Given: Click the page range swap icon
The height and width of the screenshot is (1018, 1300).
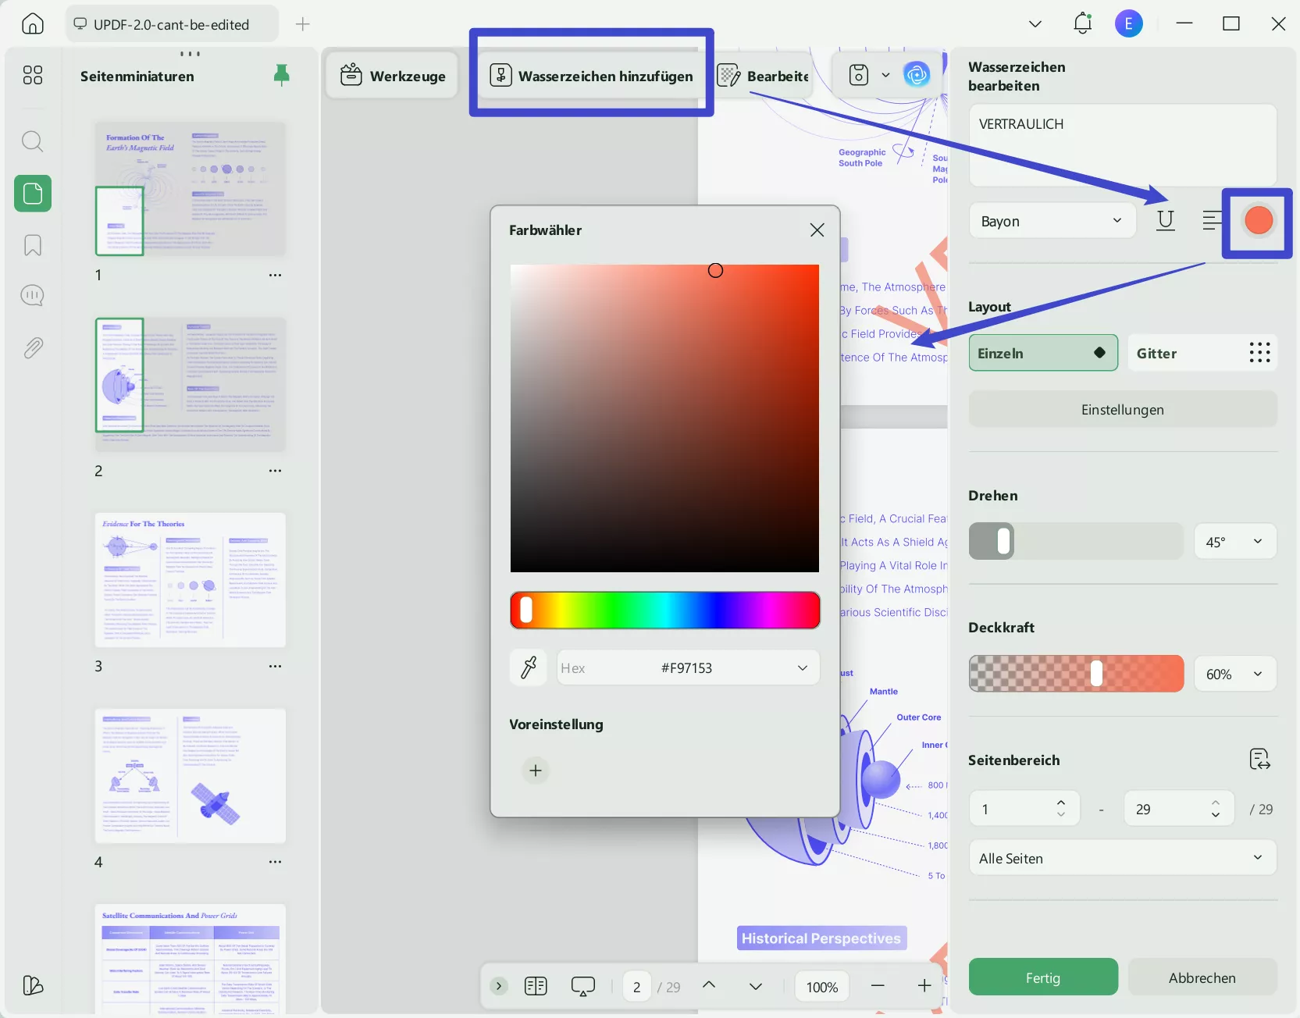Looking at the screenshot, I should point(1259,760).
